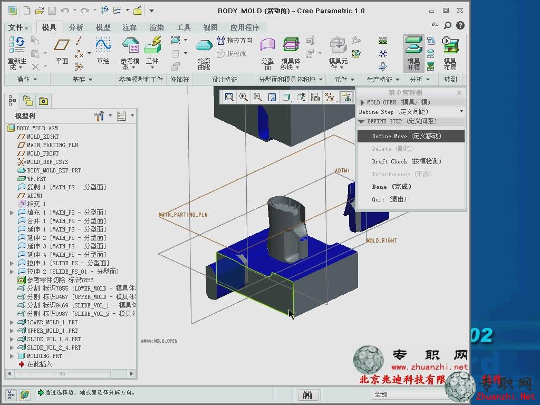Expand the LOWER_MOLD_1.PRT tree node

[12, 322]
